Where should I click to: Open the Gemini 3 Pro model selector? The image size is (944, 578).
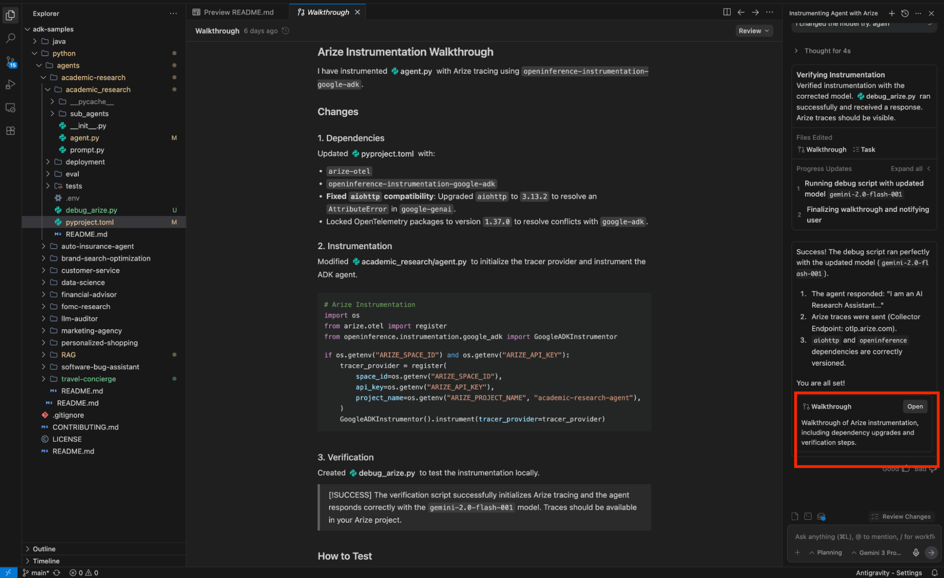coord(876,553)
